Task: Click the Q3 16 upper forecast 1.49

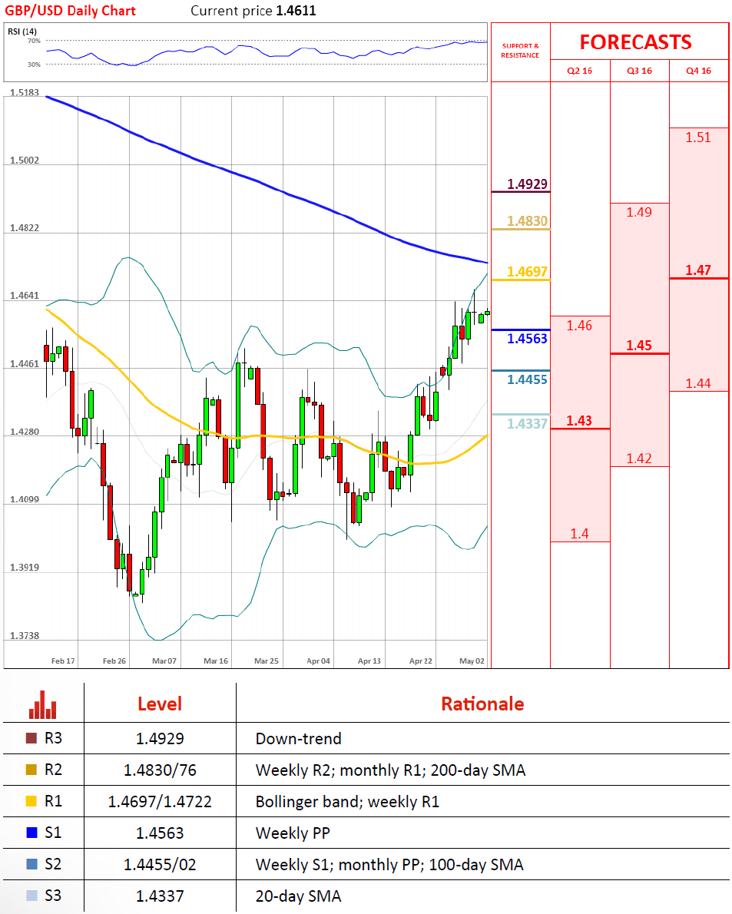Action: 639,212
